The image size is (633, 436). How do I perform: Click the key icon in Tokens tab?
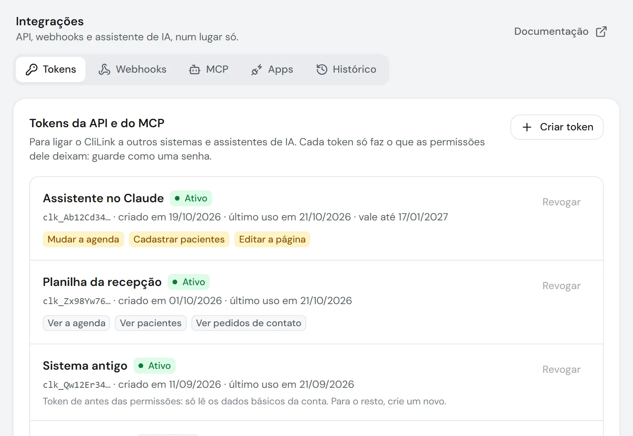(32, 70)
